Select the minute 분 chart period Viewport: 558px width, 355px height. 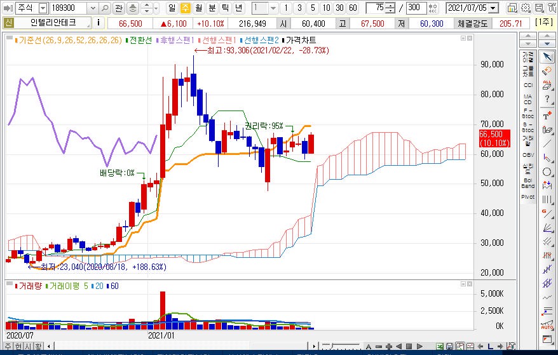point(212,8)
